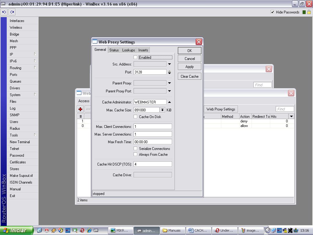Open the Max. Cache Size dropdown
The height and width of the screenshot is (235, 313).
pos(162,110)
